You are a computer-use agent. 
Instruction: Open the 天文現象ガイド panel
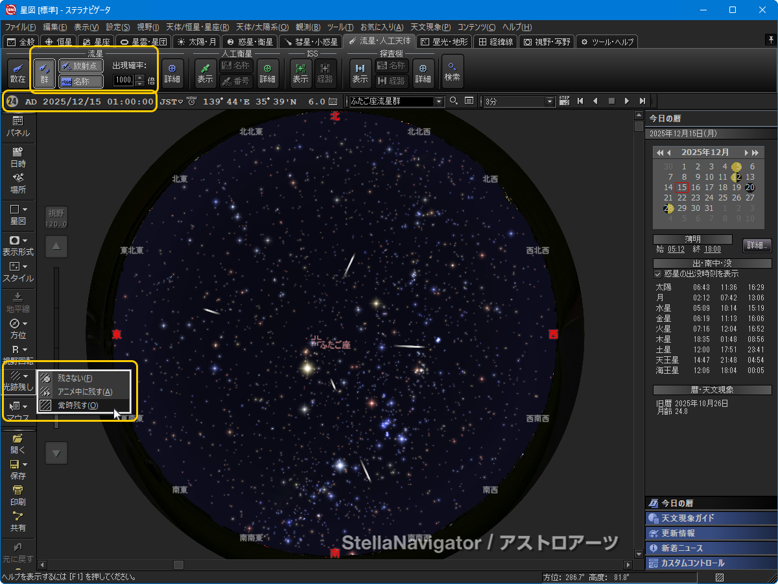(710, 518)
